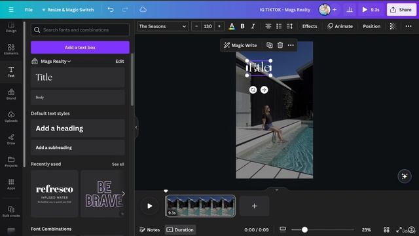Viewport: 419px width, 236px height.
Task: Open the user profile avatar
Action: (325, 10)
